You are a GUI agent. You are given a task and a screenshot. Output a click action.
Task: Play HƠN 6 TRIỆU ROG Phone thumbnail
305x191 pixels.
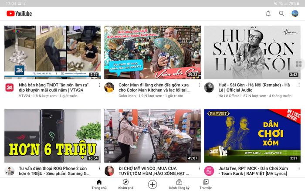tap(53, 136)
